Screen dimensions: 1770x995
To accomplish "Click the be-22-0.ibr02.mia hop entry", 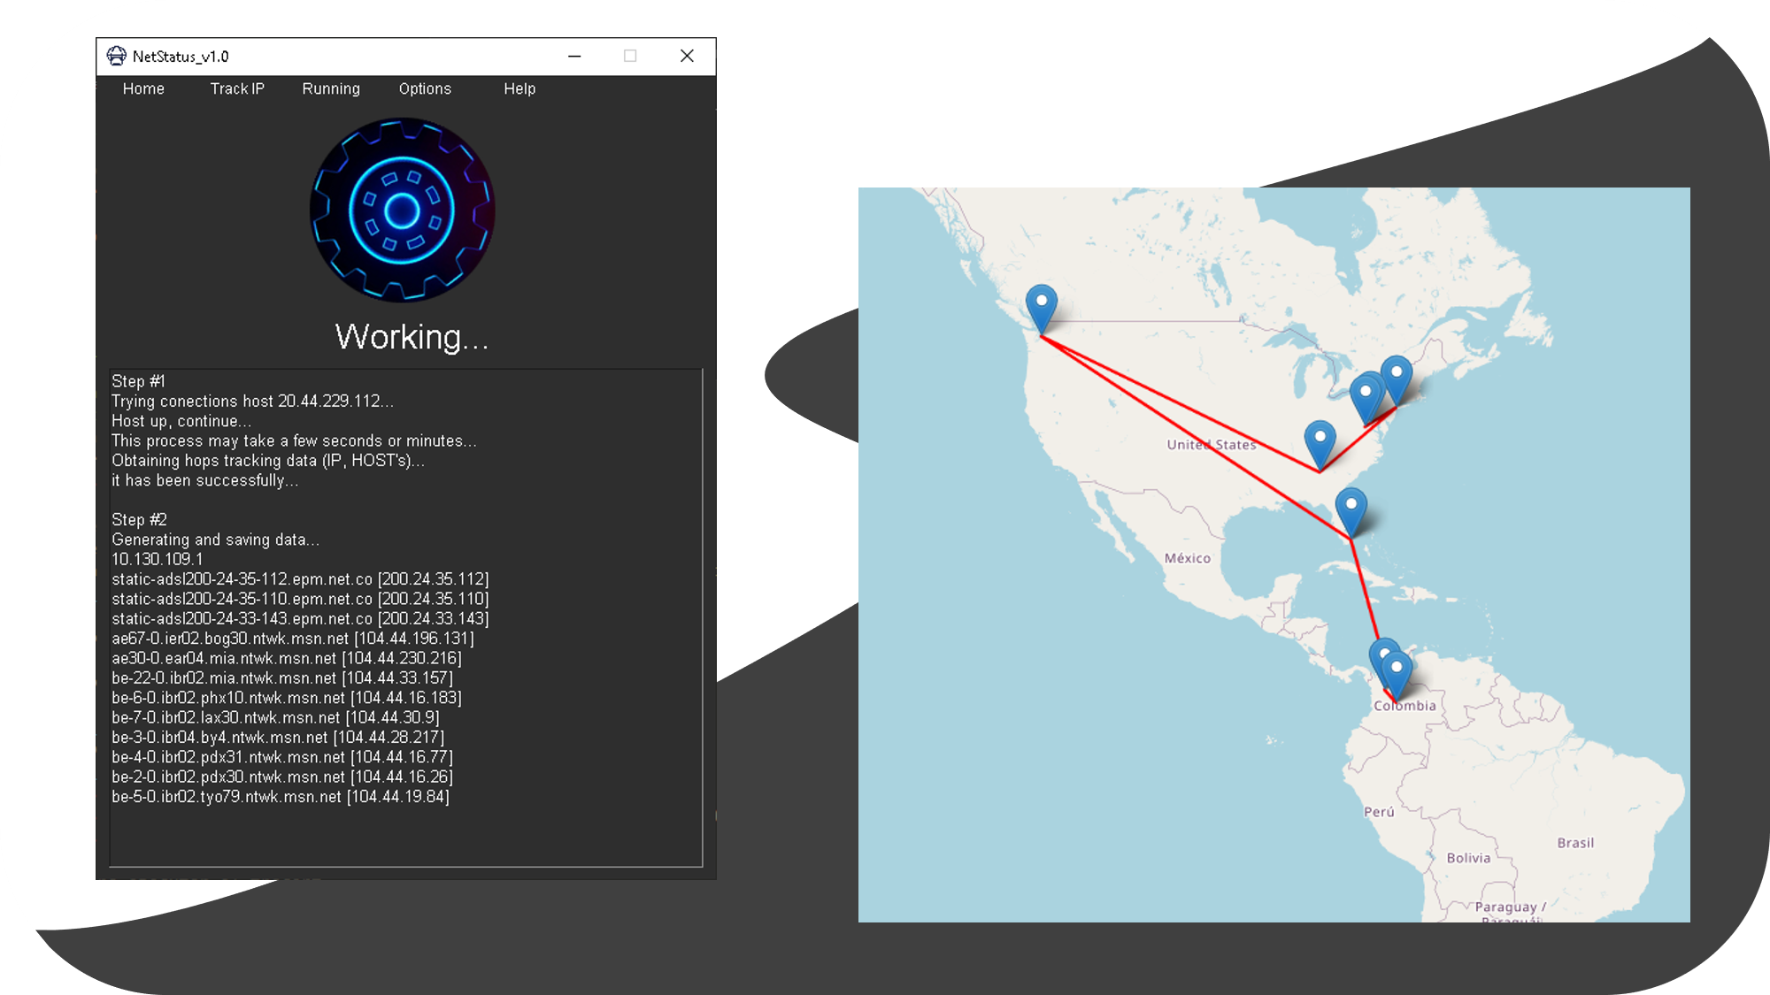I will tap(282, 678).
